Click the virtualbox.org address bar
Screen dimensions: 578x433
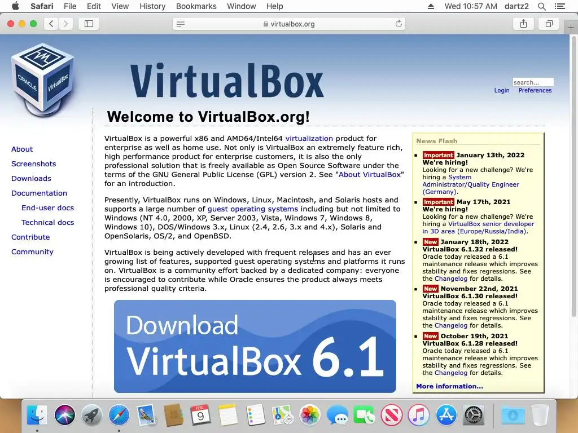(288, 24)
